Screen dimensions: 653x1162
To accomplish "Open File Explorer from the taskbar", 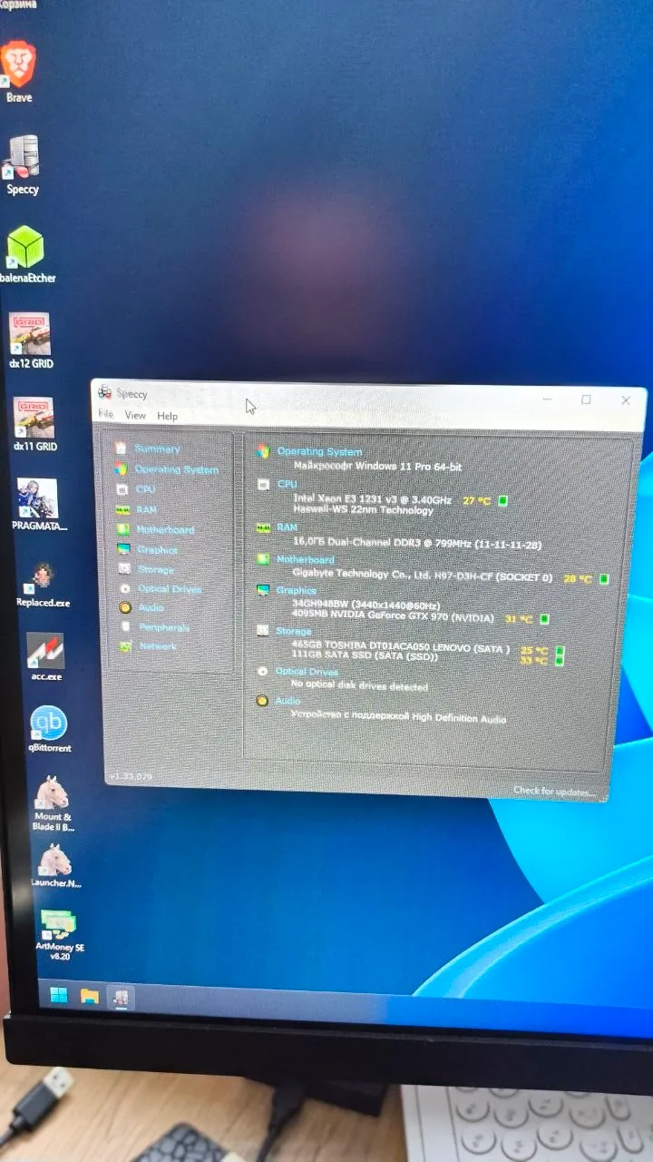I will tap(89, 997).
